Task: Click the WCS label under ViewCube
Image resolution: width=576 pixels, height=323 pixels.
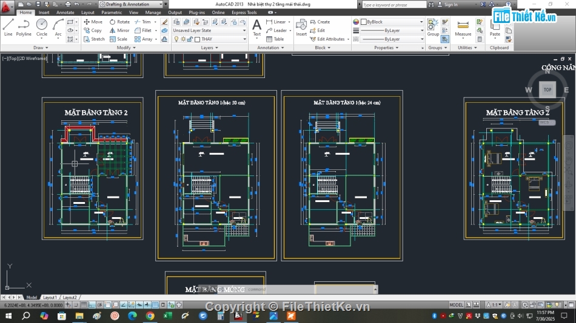Action: 547,122
